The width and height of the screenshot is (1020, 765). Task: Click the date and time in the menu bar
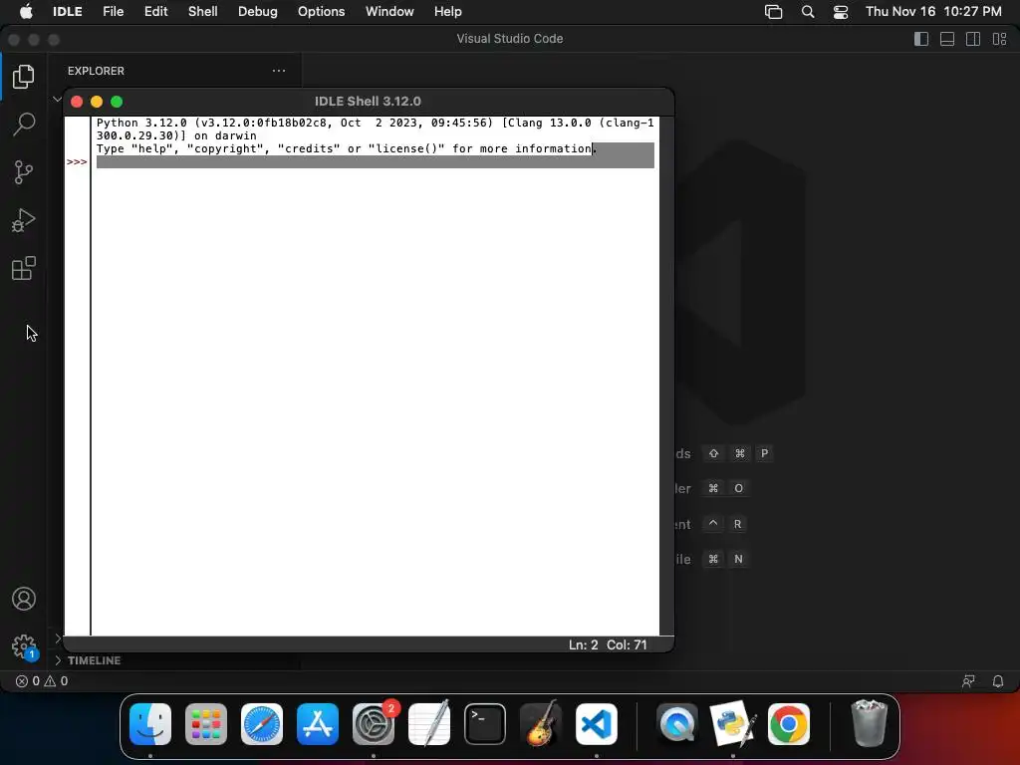point(933,12)
